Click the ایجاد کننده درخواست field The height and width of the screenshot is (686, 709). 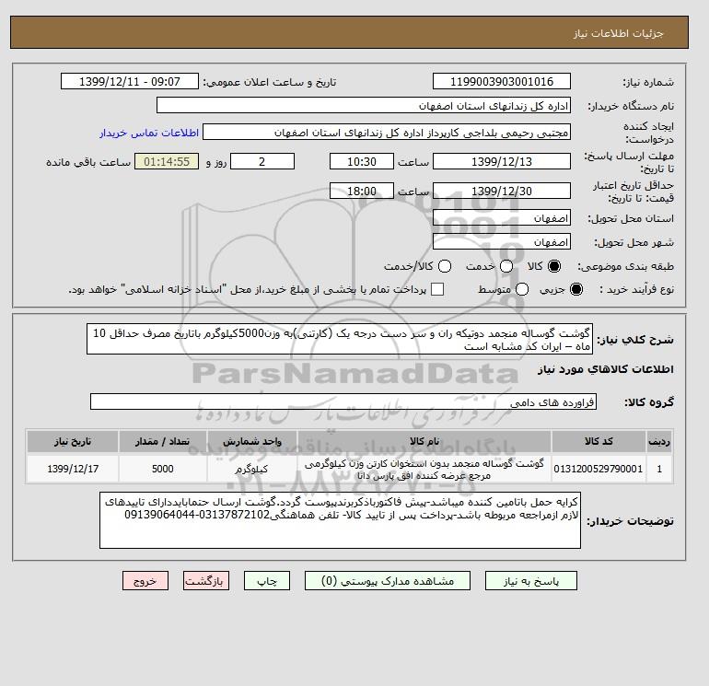[x=387, y=133]
